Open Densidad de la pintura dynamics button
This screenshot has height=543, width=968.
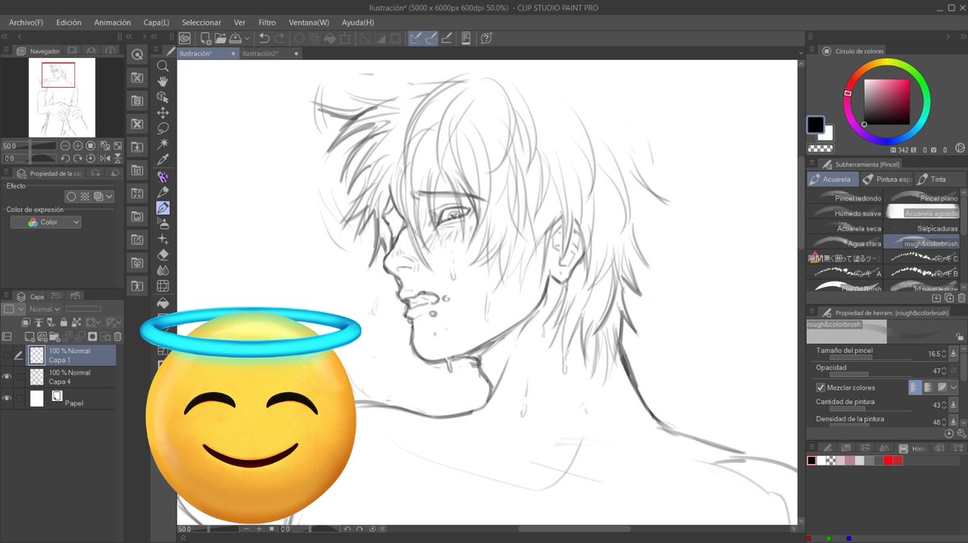click(x=953, y=422)
